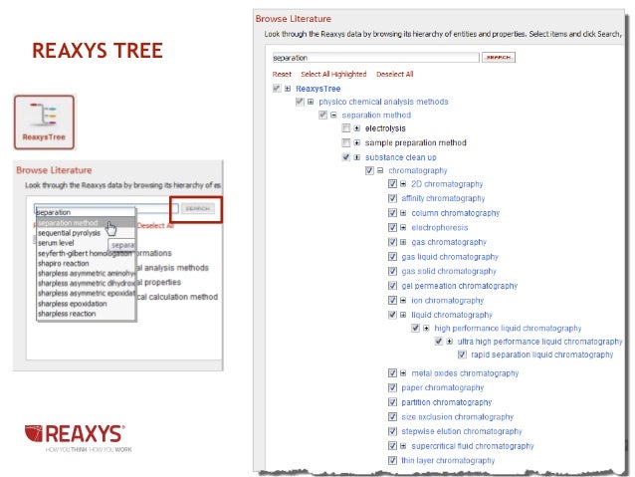The width and height of the screenshot is (635, 477).
Task: Uncheck paper chromatography checkbox
Action: pos(392,387)
